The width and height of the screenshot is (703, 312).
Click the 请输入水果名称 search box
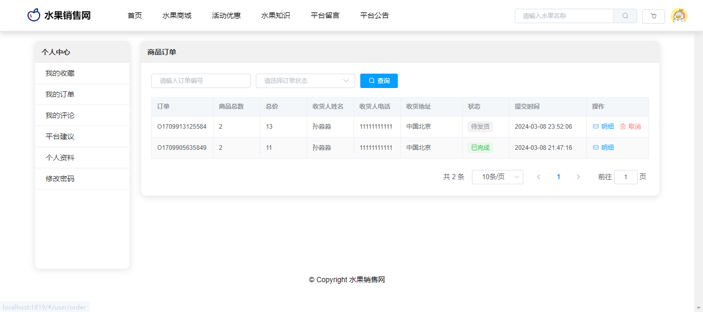(564, 16)
